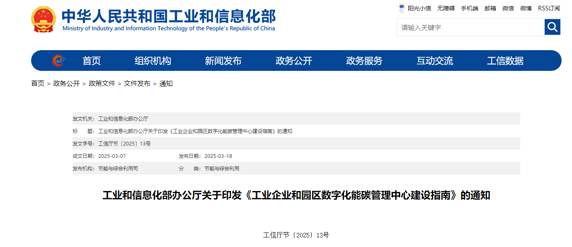Image resolution: width=572 pixels, height=247 pixels.
Task: Open 政务服务 navigation item
Action: tap(364, 61)
